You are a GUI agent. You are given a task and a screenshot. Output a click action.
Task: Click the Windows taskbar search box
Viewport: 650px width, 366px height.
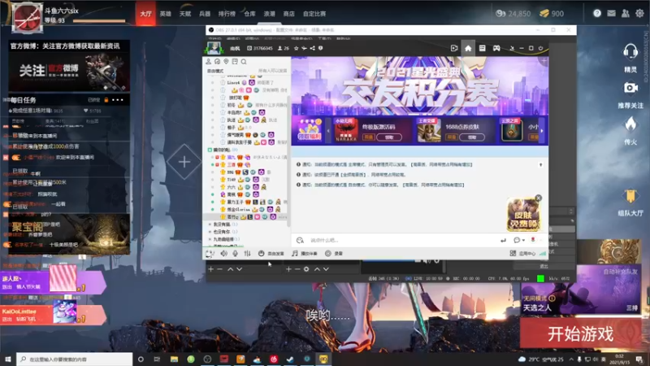(75, 359)
